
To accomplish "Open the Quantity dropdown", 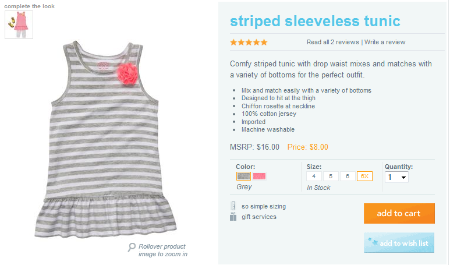I will 396,177.
